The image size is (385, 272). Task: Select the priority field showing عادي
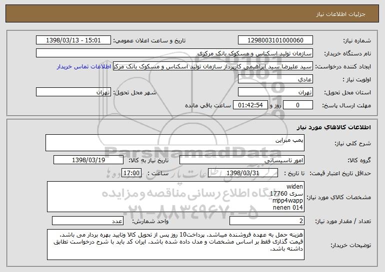click(275, 79)
